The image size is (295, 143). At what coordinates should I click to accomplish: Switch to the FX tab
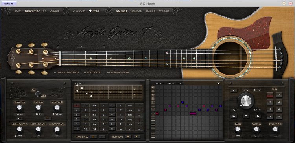45,11
